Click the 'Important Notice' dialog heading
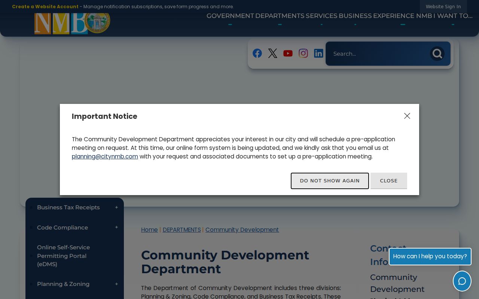 click(x=104, y=116)
